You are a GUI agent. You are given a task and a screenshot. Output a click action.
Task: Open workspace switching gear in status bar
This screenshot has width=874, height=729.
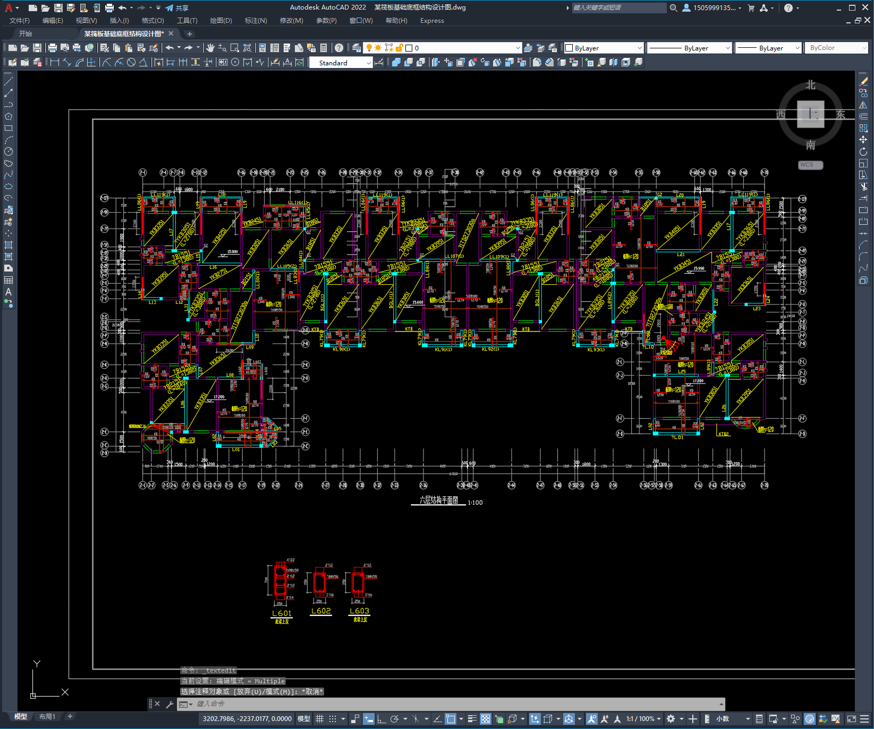click(671, 719)
